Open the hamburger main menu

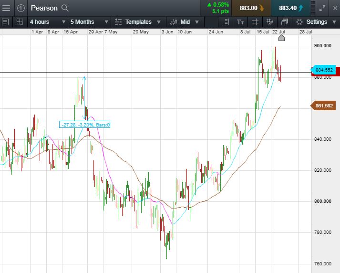point(6,8)
